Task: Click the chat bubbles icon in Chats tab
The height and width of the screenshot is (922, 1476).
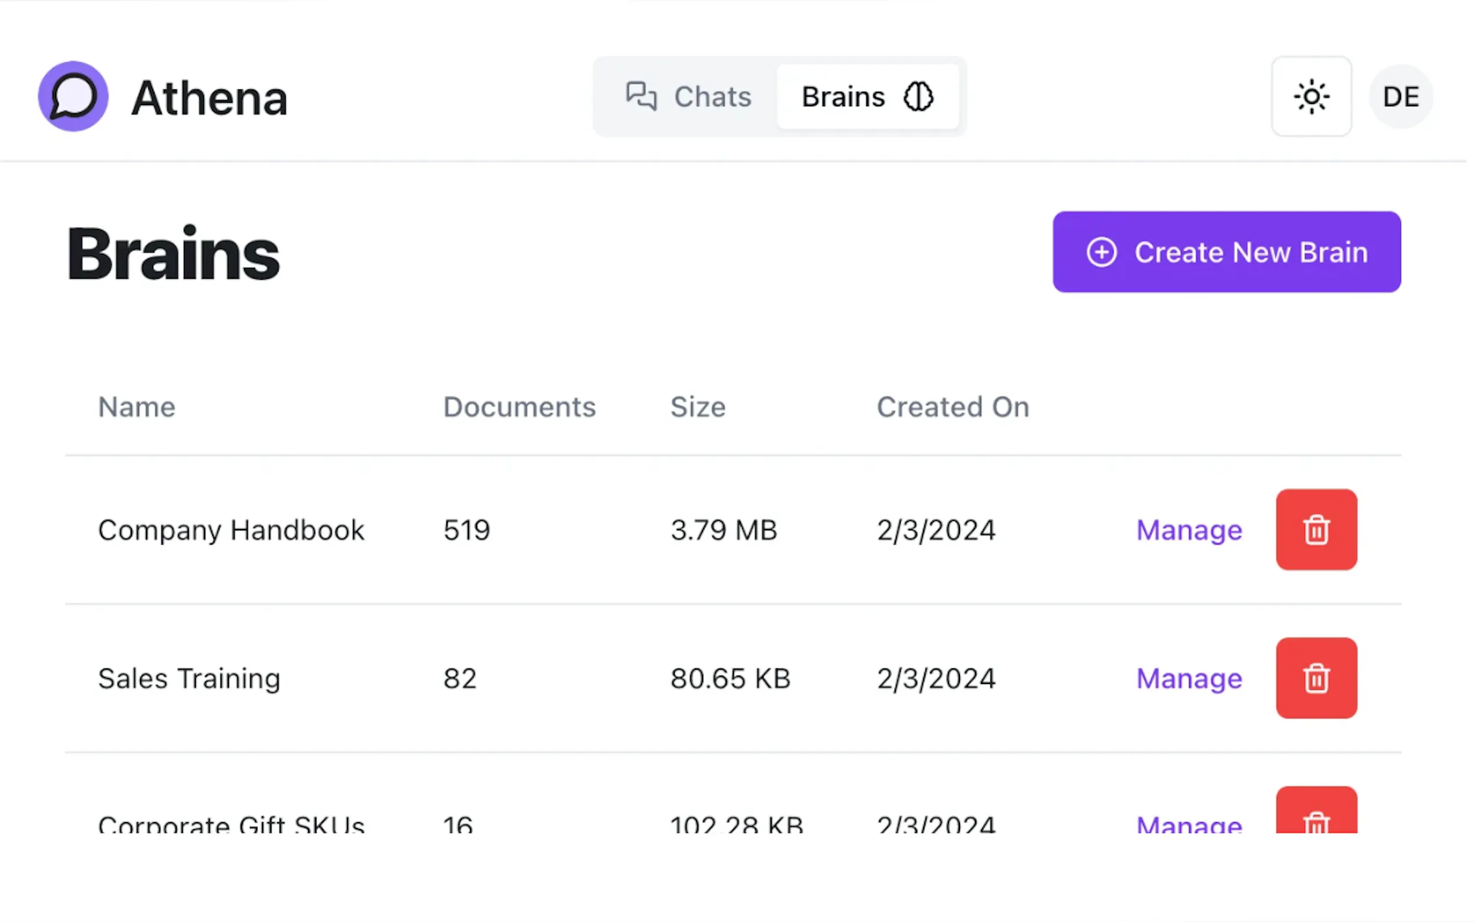Action: (641, 96)
